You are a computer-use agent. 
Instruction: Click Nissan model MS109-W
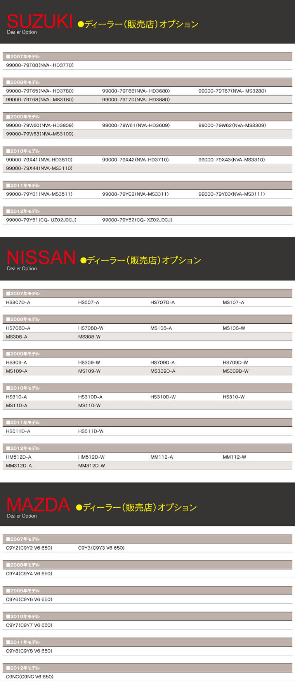[89, 371]
